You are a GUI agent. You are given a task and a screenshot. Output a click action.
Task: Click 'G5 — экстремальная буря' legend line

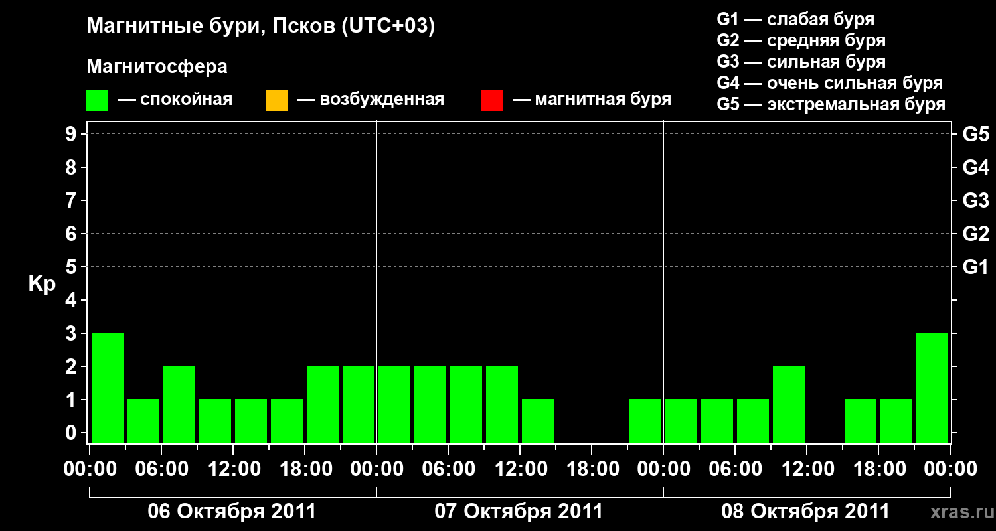coord(831,104)
